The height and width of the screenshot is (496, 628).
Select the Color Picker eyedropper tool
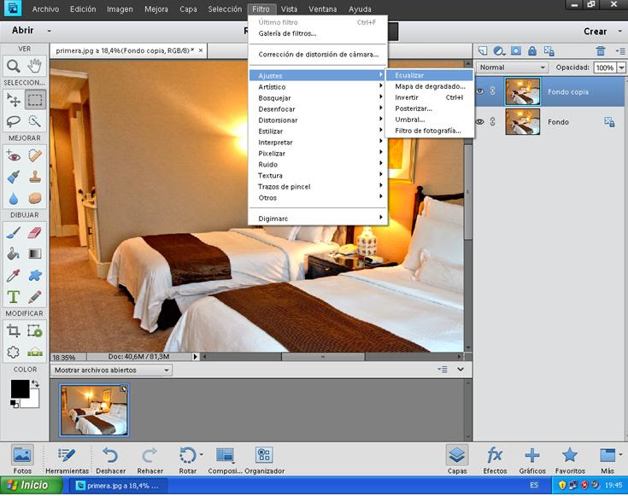pos(14,275)
